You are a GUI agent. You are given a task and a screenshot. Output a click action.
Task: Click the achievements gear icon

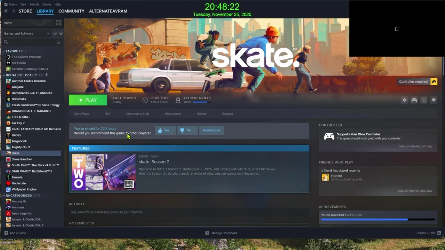[x=178, y=100]
